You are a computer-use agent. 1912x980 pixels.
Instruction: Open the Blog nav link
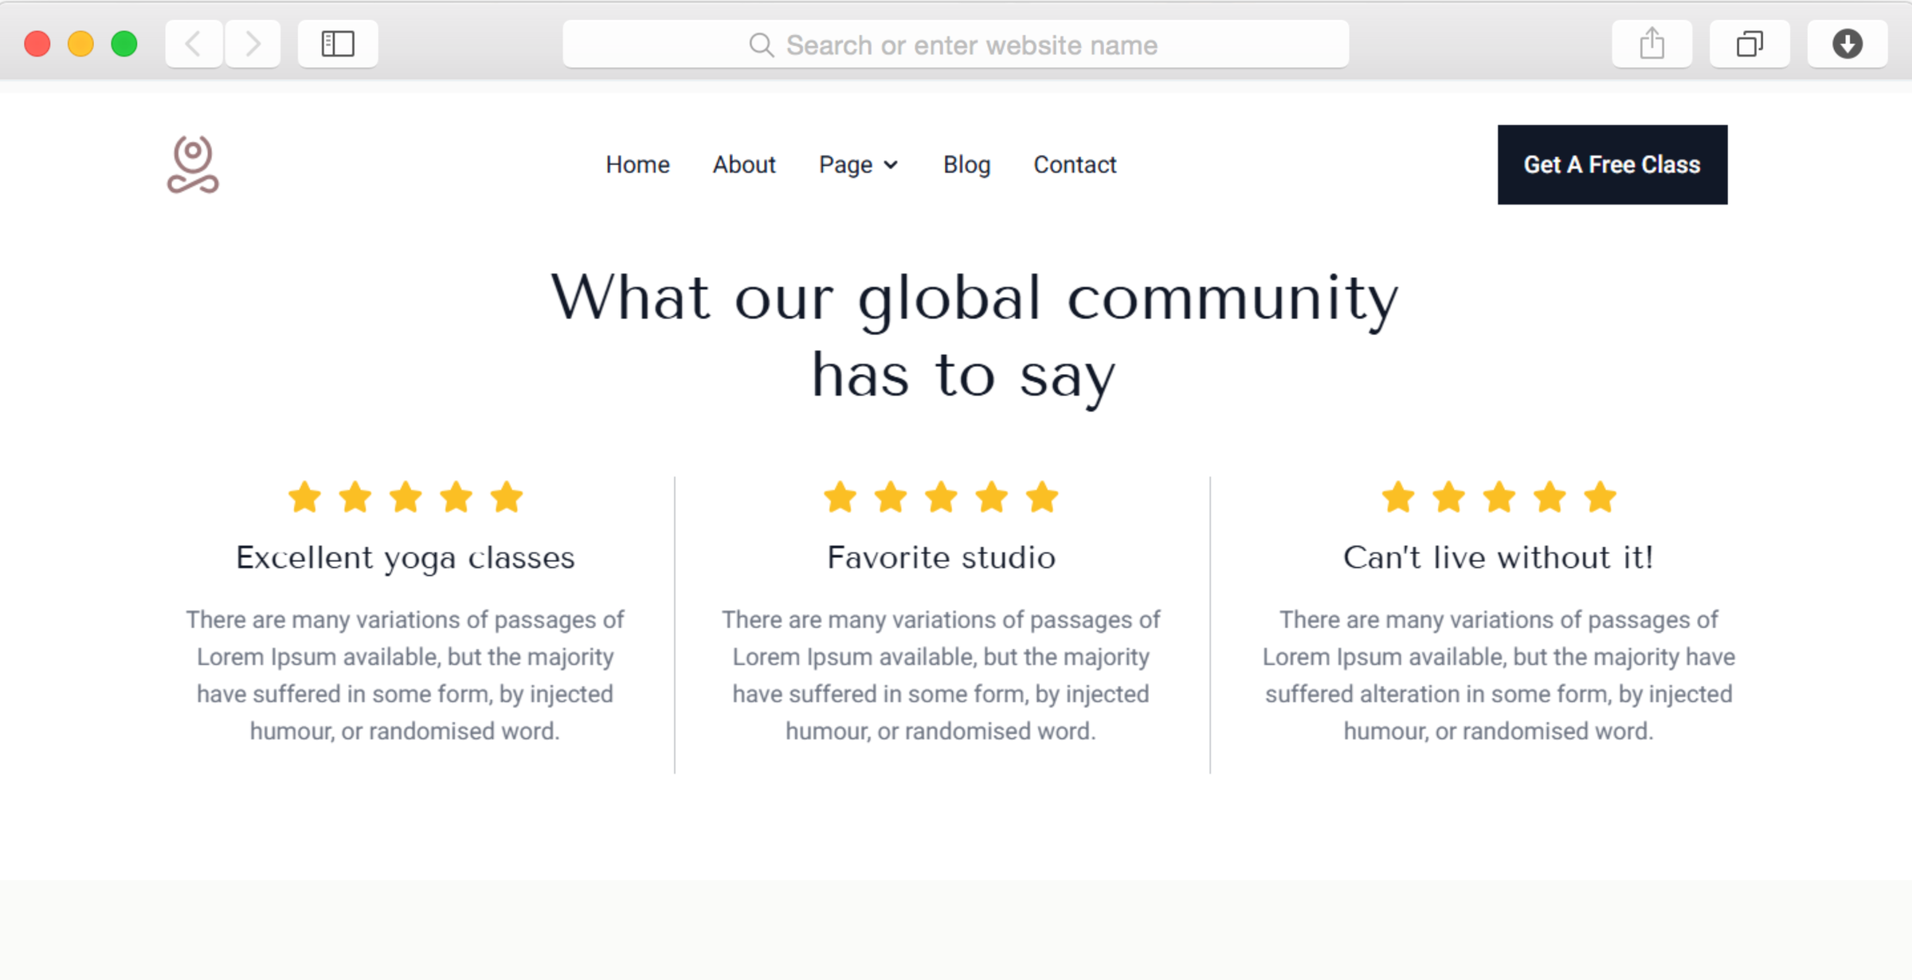[x=966, y=165]
